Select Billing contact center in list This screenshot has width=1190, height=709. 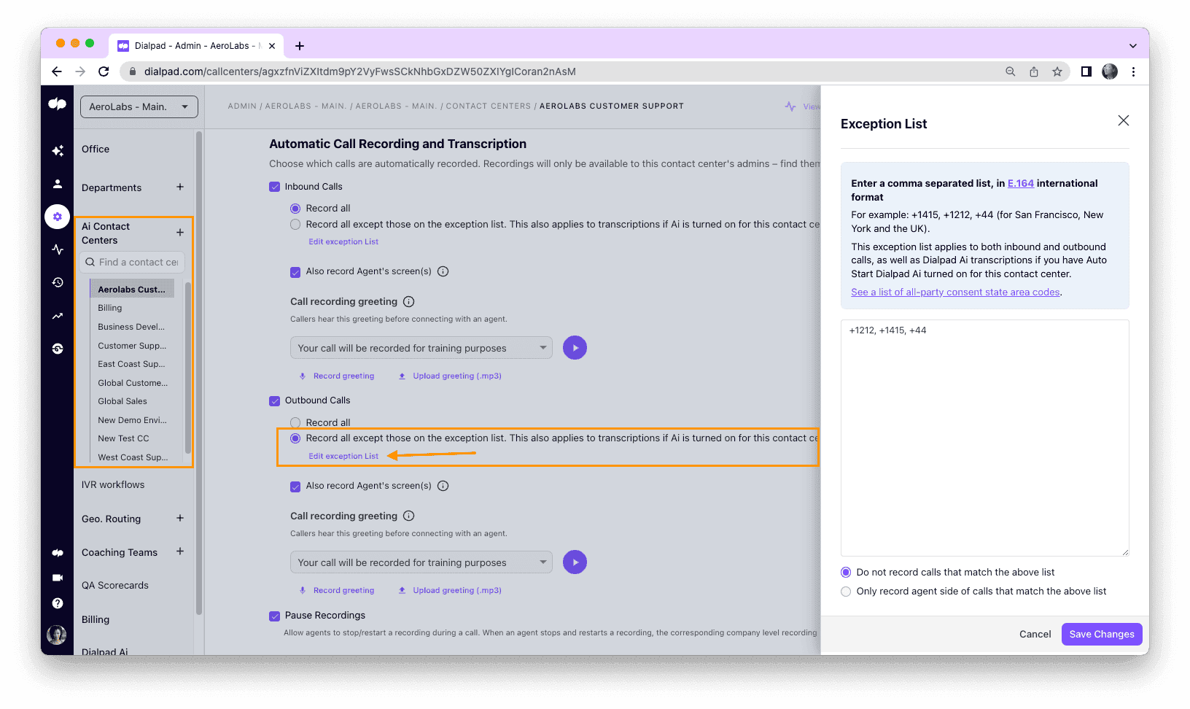click(x=110, y=308)
